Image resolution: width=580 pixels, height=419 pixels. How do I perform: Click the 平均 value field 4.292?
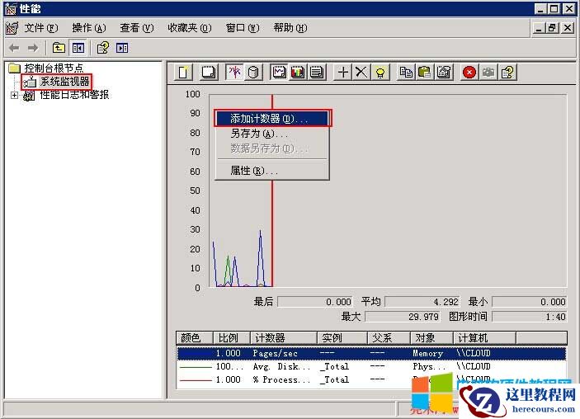click(422, 302)
